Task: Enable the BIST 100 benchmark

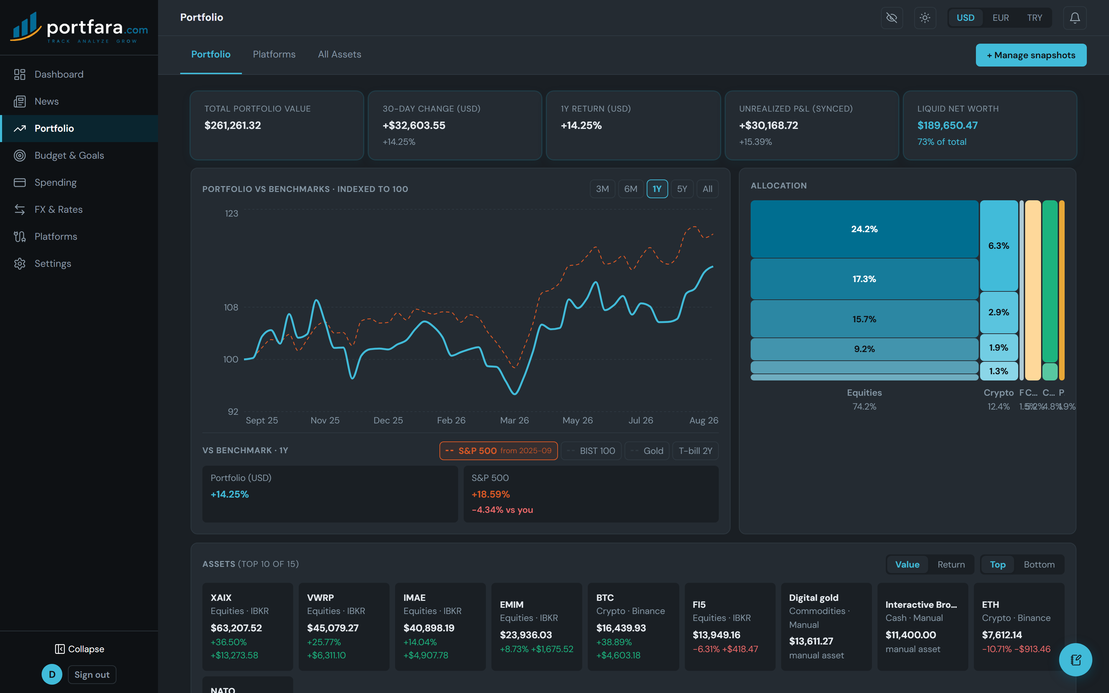Action: [x=591, y=450]
